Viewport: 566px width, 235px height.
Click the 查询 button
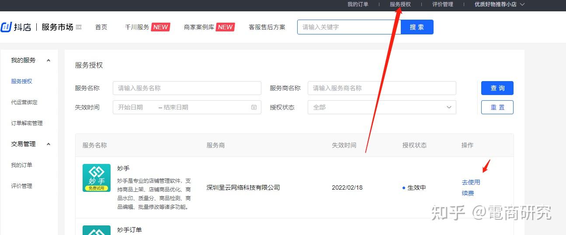497,88
